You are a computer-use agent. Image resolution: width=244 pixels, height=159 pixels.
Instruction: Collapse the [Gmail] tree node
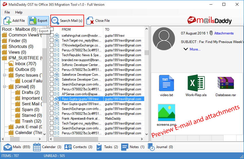pyautogui.click(x=5, y=87)
